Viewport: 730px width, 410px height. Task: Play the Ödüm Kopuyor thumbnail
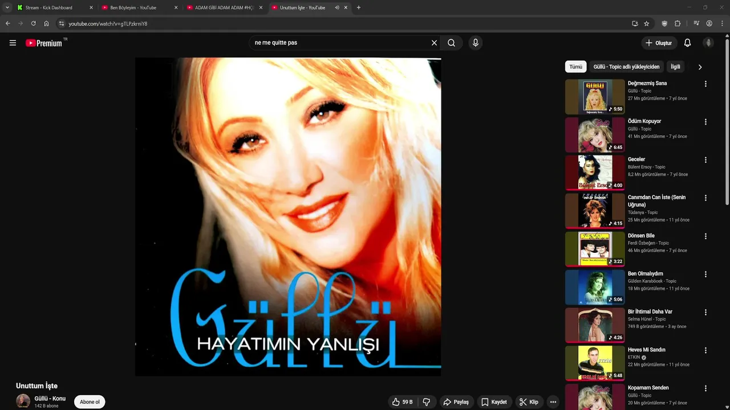click(x=595, y=134)
